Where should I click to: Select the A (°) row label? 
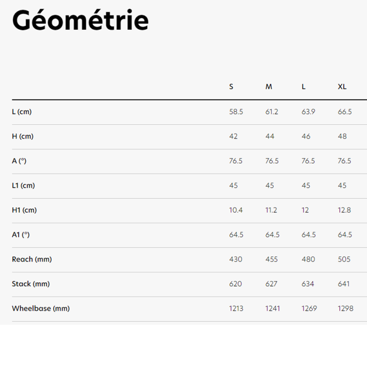(x=19, y=161)
